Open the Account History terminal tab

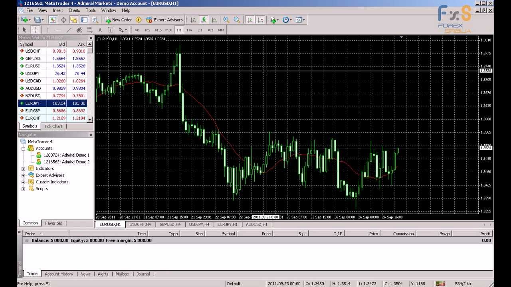tap(59, 274)
